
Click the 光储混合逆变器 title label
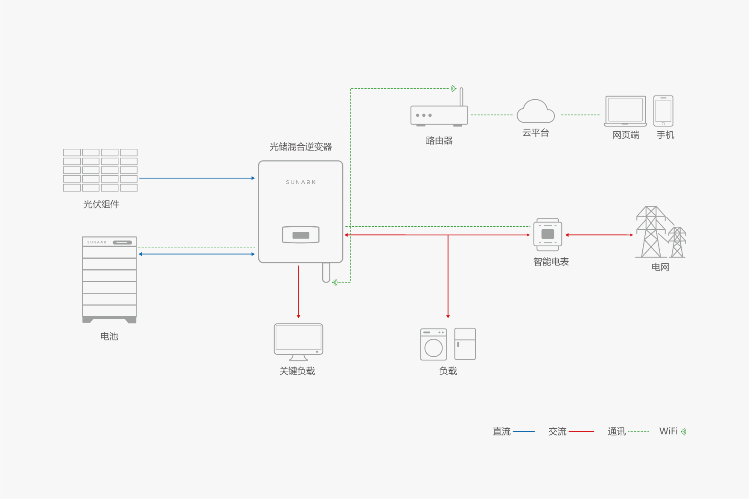[x=300, y=147]
